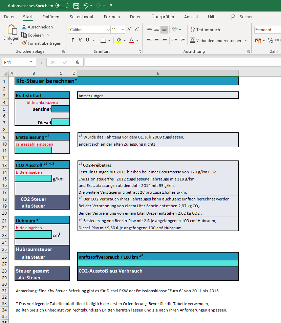The width and height of the screenshot is (281, 323).
Task: Apply yellow fill color bucket
Action: point(119,40)
